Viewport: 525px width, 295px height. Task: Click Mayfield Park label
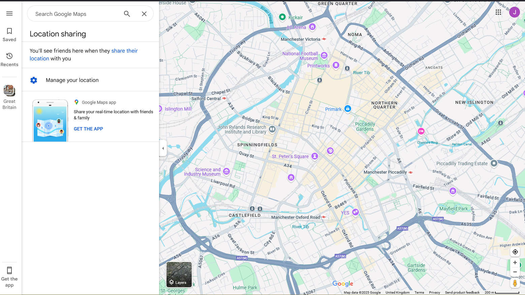pos(454,209)
